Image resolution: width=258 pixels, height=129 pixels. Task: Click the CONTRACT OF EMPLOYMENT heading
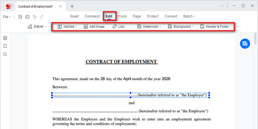(x=122, y=62)
